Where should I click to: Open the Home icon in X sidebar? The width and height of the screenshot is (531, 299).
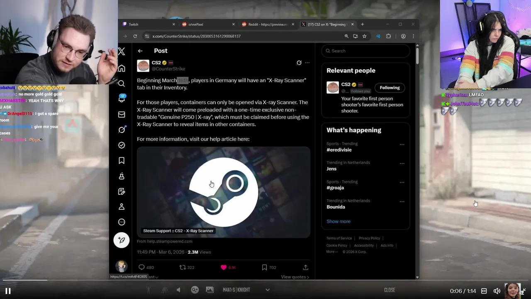click(x=122, y=68)
